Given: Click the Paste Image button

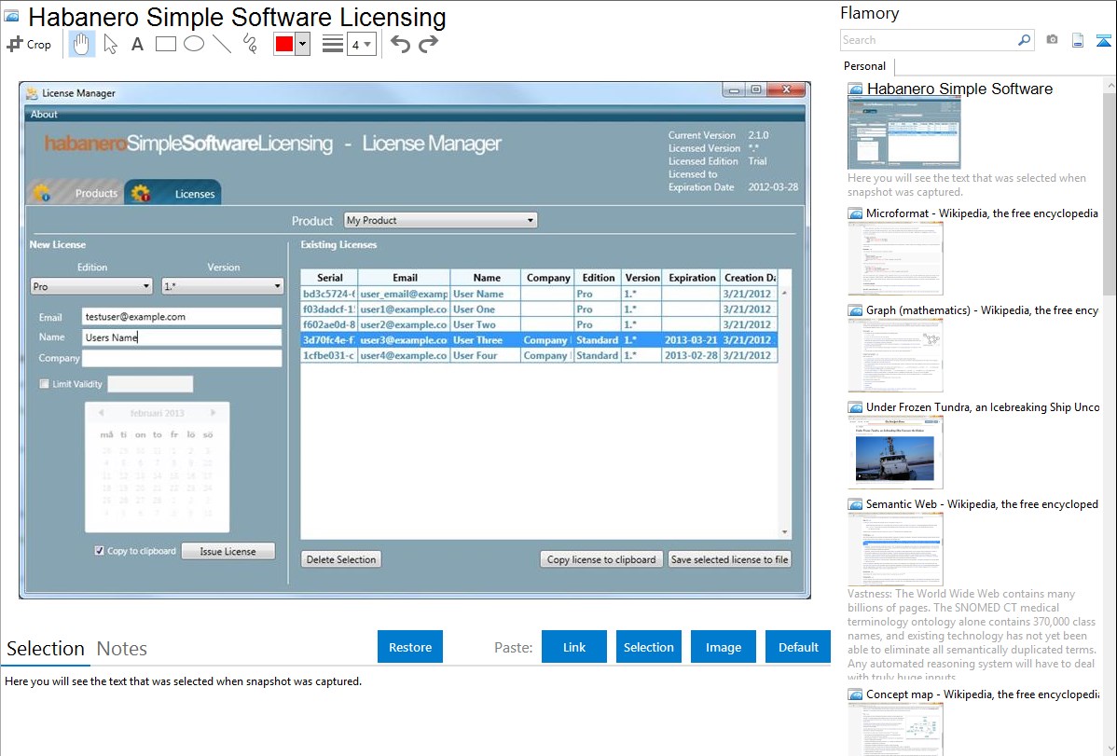Looking at the screenshot, I should 723,647.
